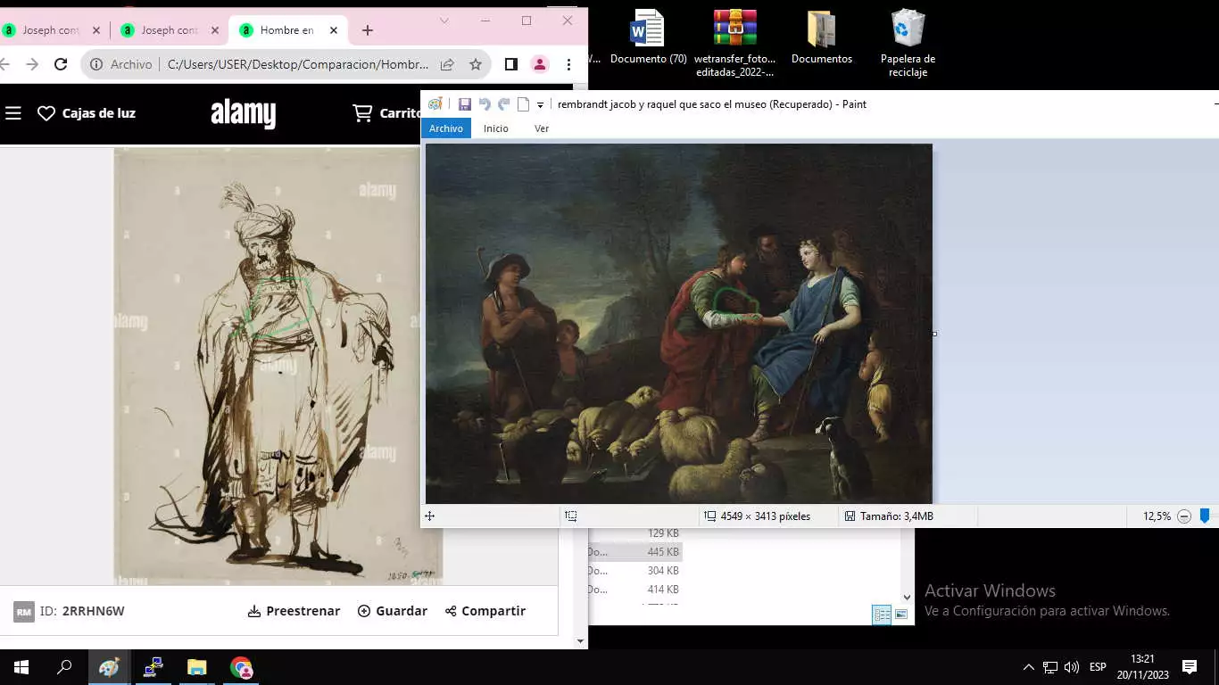Click the site info icon next to Archivo

96,64
